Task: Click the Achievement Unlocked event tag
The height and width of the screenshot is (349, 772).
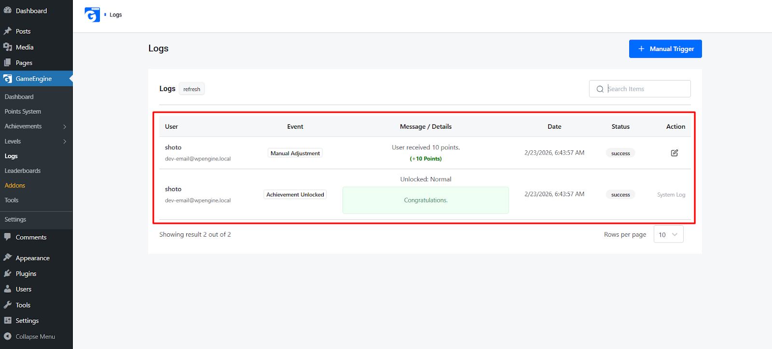Action: [x=295, y=195]
